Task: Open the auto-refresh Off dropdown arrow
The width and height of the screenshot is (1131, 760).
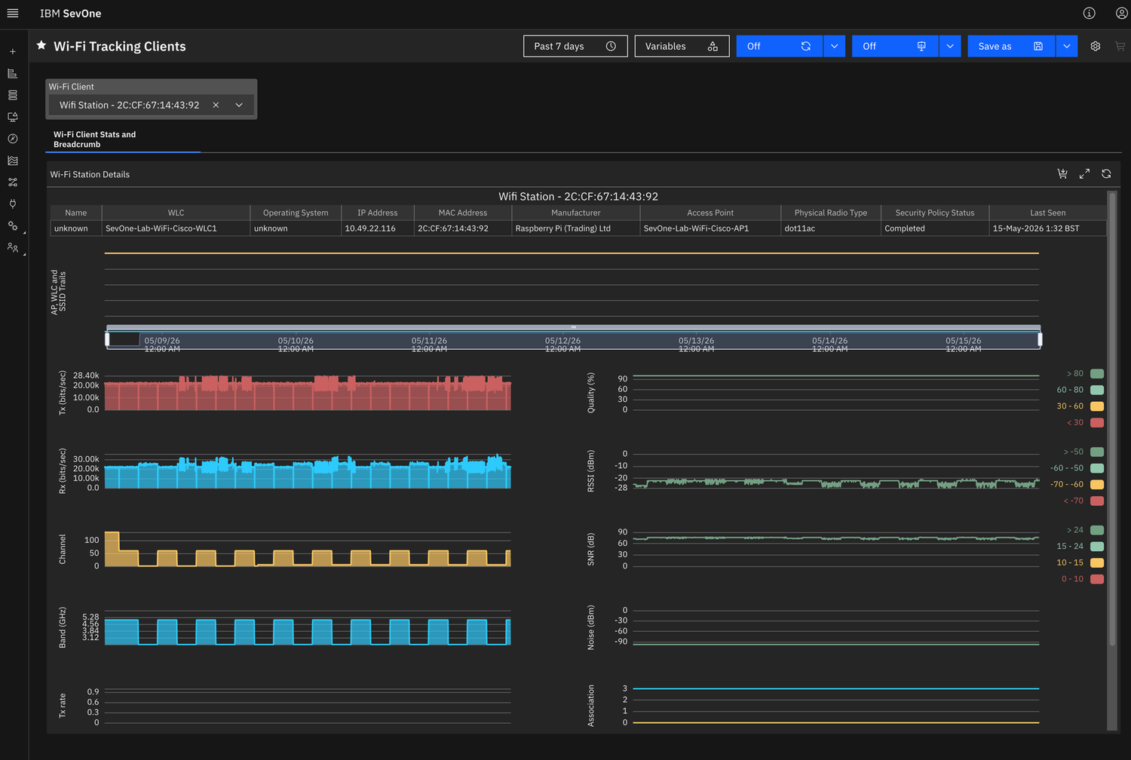Action: click(x=834, y=46)
